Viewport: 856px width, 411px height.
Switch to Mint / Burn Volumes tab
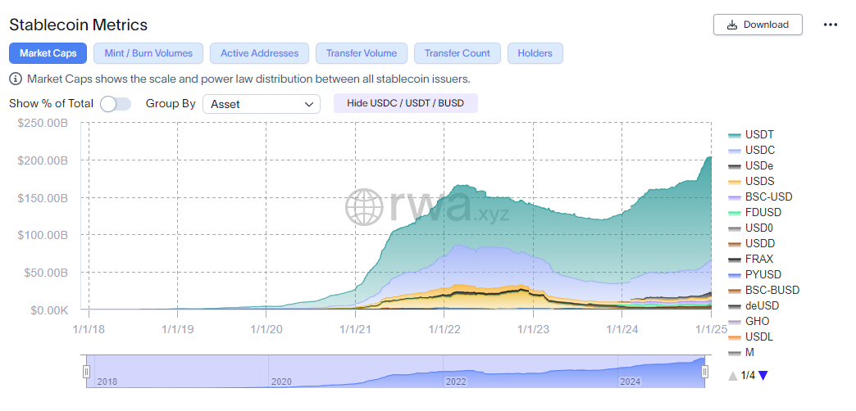pos(148,53)
